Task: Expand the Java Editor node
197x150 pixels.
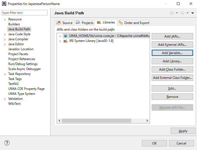Action: coord(5,44)
